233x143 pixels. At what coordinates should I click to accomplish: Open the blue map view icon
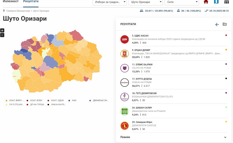(x=216, y=2)
